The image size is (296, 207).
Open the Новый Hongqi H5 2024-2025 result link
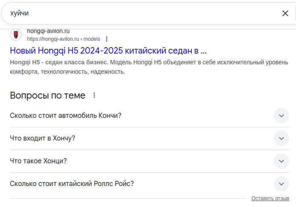[x=108, y=51]
